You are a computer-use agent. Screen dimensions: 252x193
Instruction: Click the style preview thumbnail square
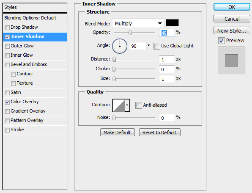pos(231,61)
